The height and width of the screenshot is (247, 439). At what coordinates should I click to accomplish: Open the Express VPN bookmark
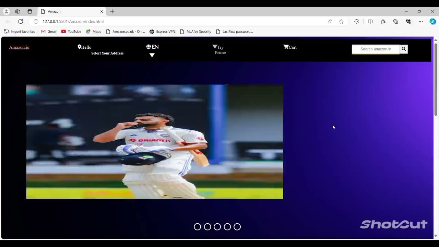[x=162, y=32]
